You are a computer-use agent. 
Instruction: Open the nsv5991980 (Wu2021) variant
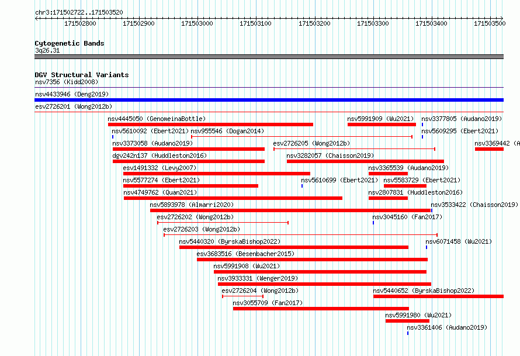(418, 315)
